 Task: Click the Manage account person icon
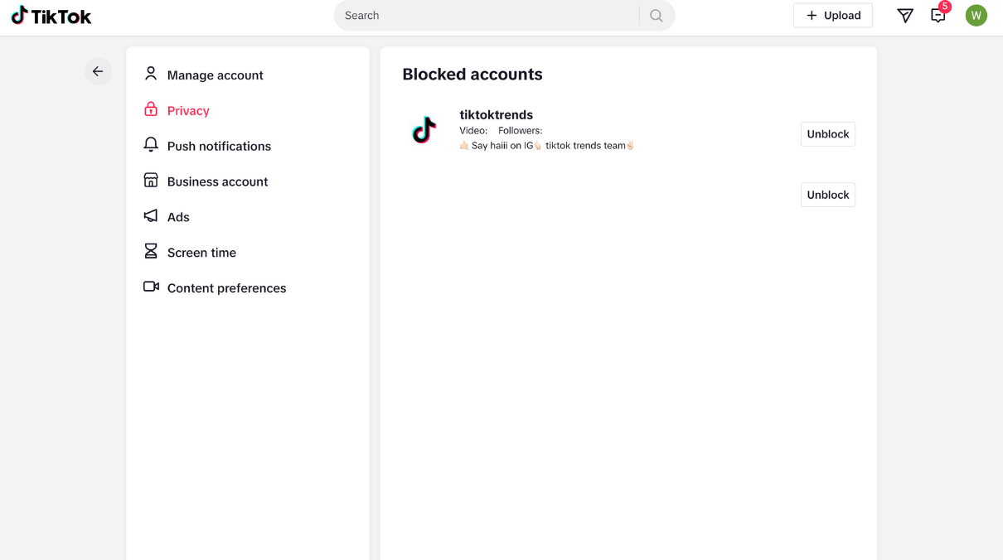(150, 74)
